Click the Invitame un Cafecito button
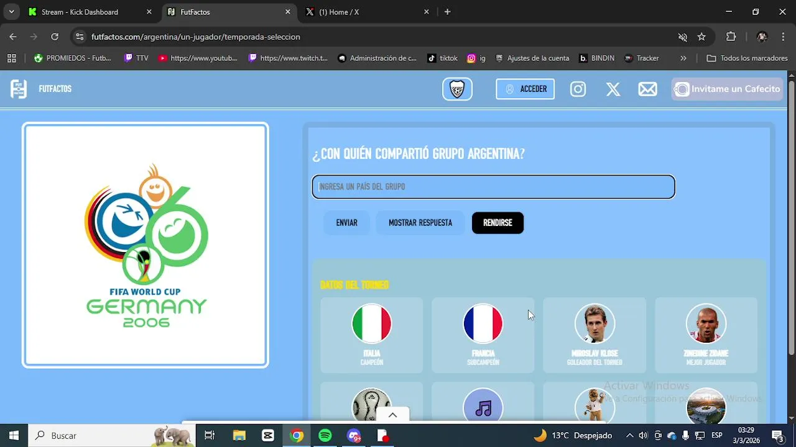 (x=727, y=89)
